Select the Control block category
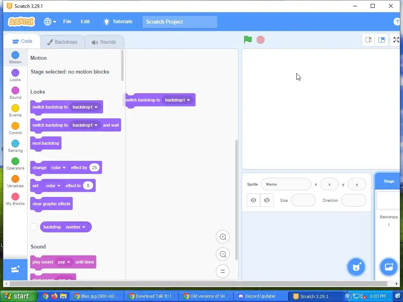Screen dimensions: 403x302 (15, 129)
